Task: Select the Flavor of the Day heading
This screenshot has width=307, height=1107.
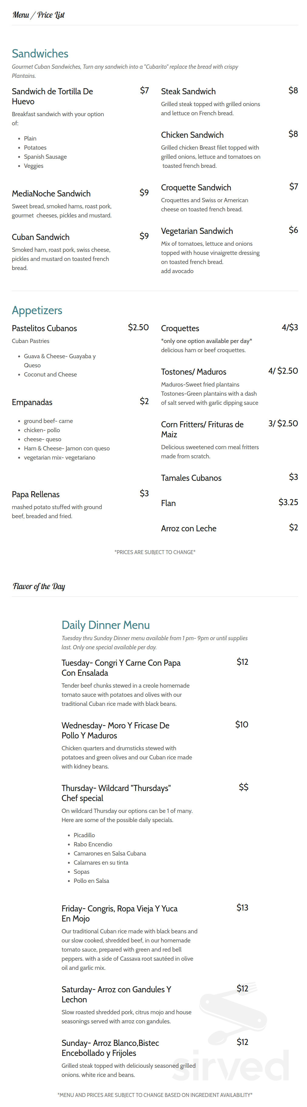Action: click(39, 586)
